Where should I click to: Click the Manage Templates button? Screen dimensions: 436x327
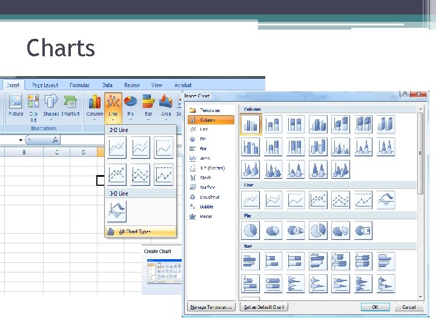(x=211, y=306)
